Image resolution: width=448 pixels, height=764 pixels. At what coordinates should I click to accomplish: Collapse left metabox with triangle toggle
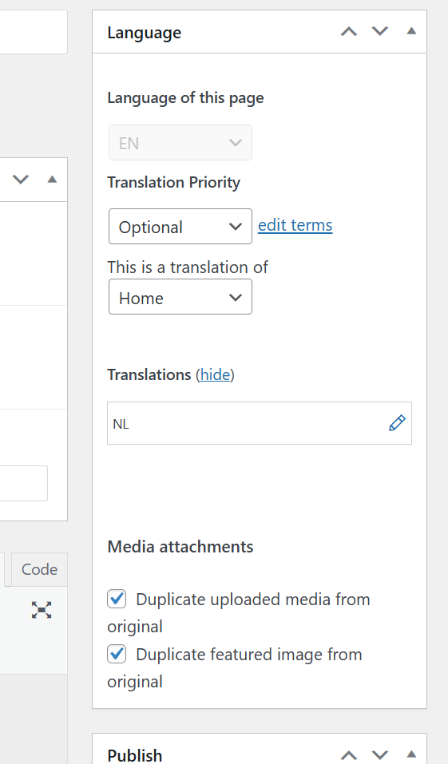click(x=52, y=180)
